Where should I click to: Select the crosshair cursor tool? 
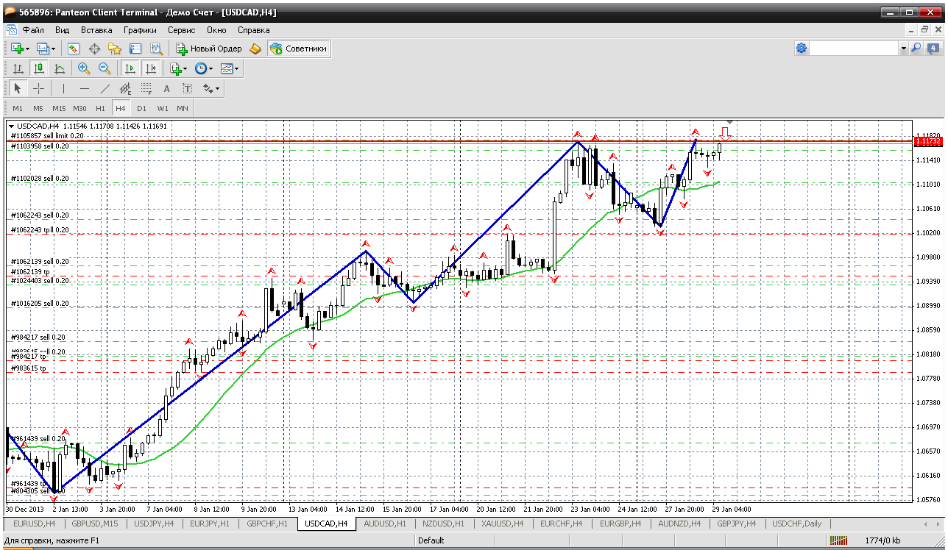[39, 89]
